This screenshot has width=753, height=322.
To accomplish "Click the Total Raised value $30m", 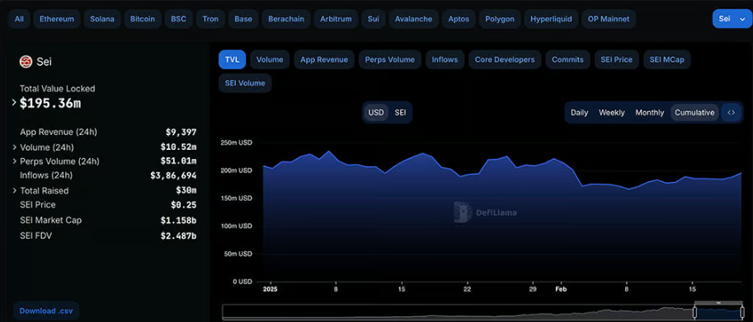I will pos(186,191).
